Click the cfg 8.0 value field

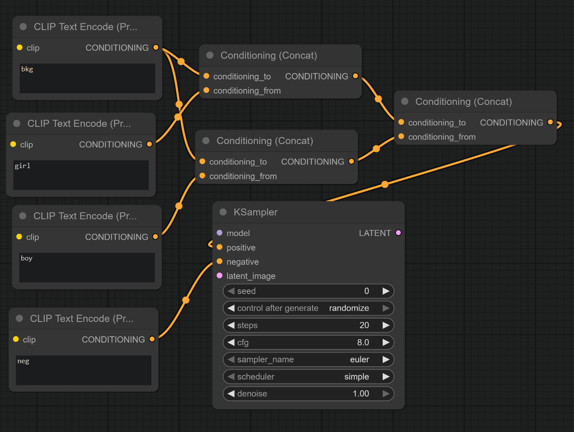pyautogui.click(x=308, y=343)
